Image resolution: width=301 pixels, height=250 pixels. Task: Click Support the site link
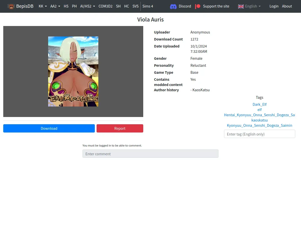coord(216,6)
